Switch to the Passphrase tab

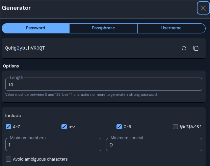pos(103,28)
